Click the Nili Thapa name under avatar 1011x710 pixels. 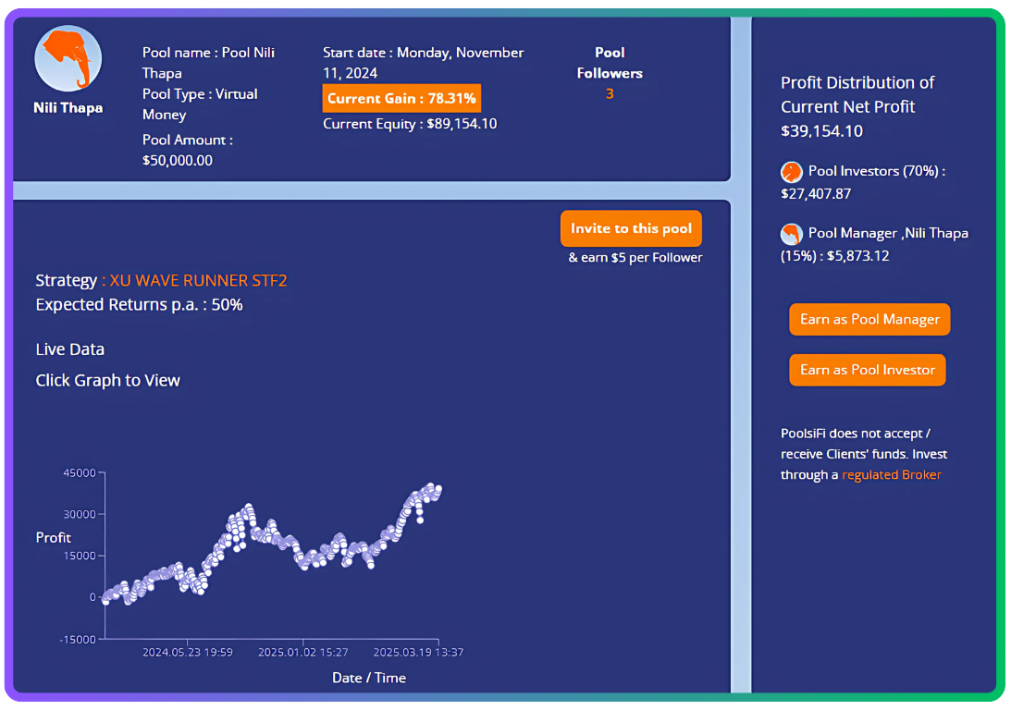coord(68,107)
